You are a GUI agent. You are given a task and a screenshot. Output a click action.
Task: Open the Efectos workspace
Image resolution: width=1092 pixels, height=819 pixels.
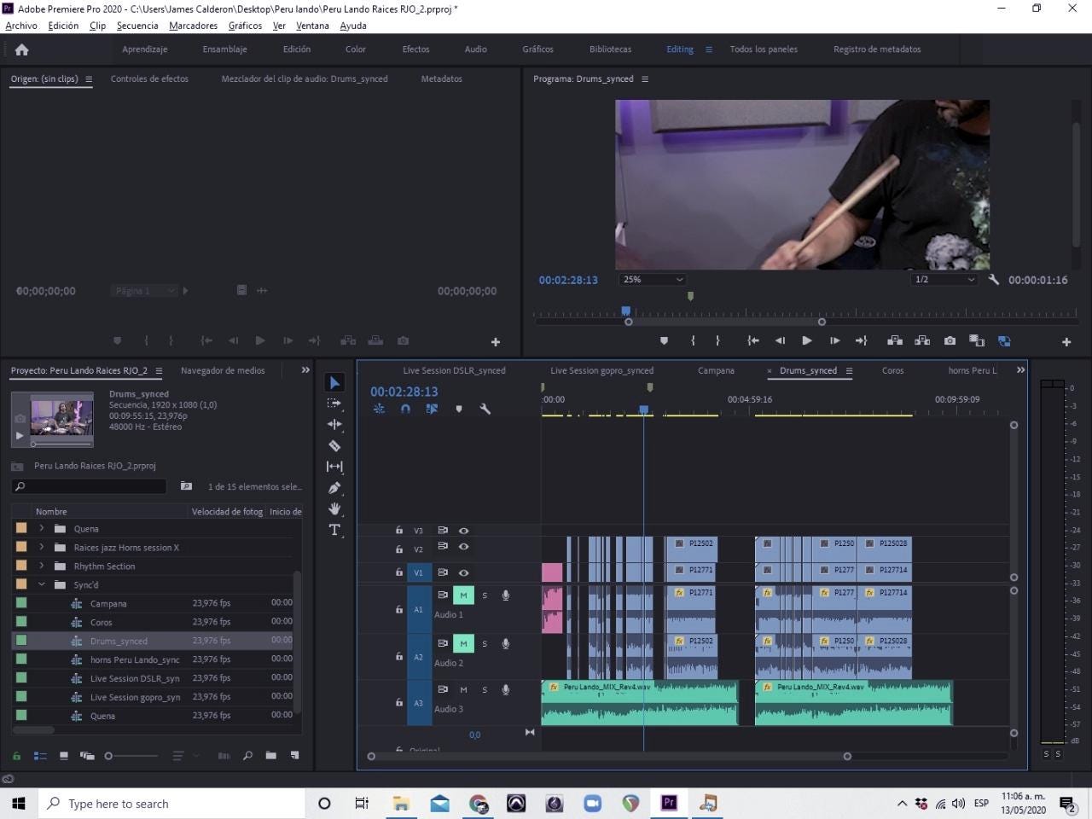pyautogui.click(x=416, y=49)
